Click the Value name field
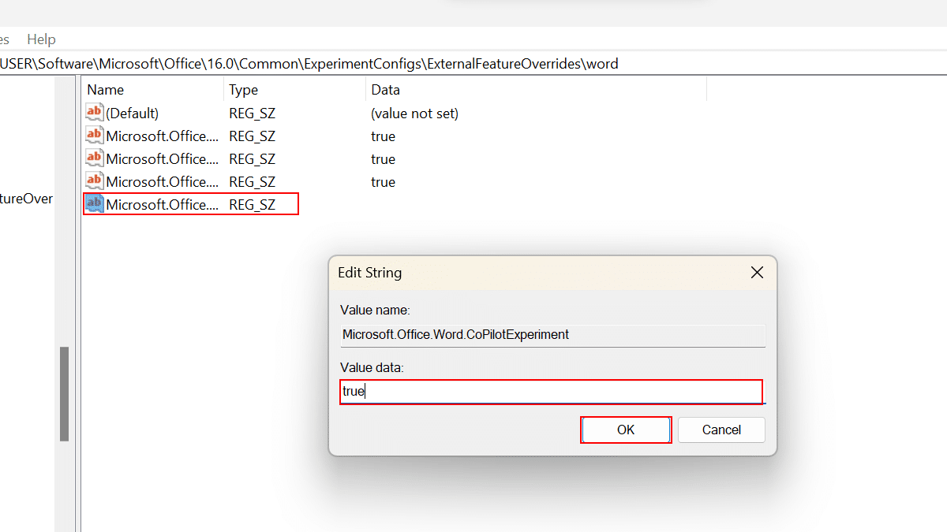 552,334
